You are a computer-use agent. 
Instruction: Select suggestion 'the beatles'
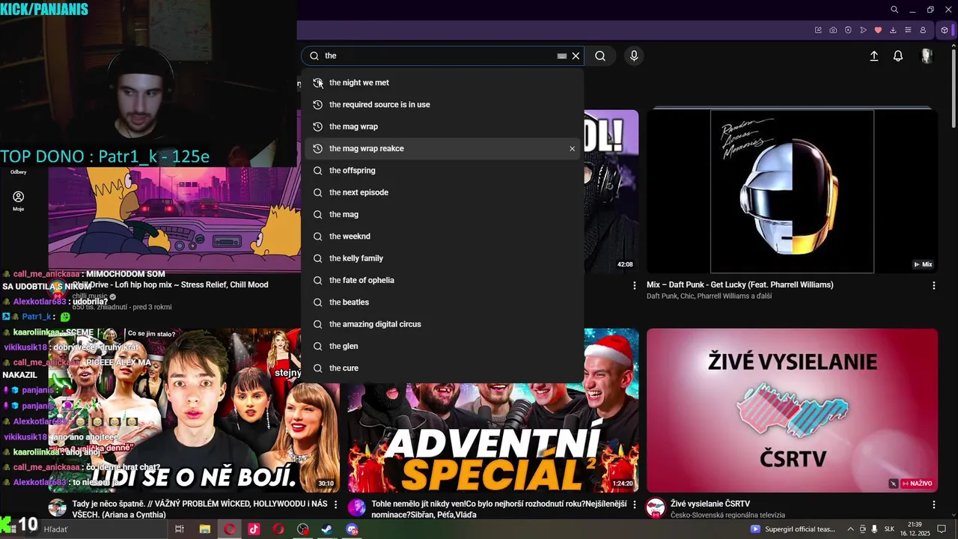(x=443, y=302)
